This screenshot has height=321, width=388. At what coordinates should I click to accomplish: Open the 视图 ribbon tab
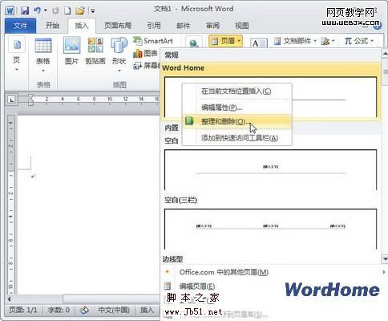(242, 26)
